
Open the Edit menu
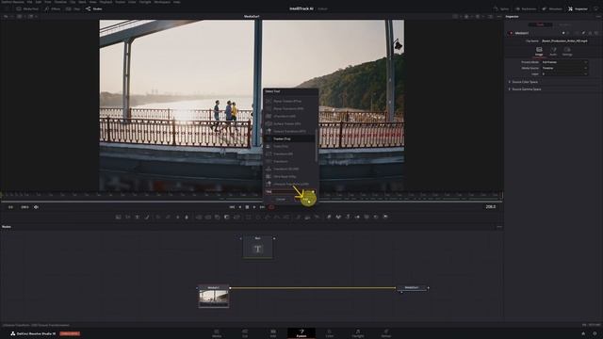point(39,2)
